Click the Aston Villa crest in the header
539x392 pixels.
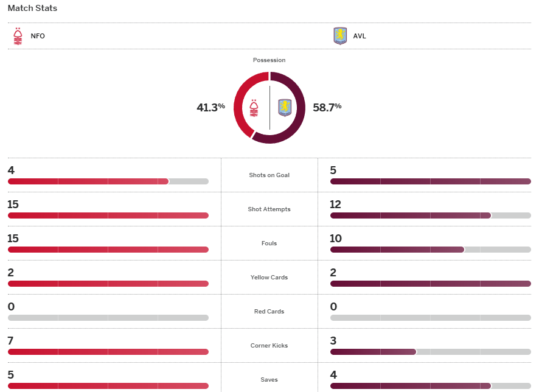coord(340,36)
